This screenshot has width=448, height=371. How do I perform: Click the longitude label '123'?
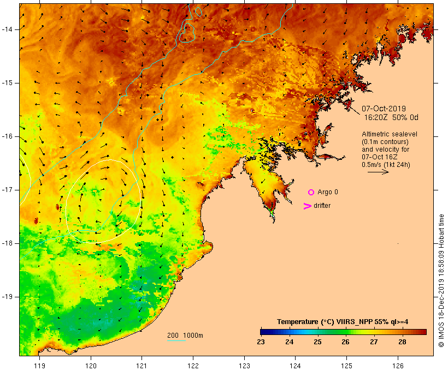click(x=244, y=366)
